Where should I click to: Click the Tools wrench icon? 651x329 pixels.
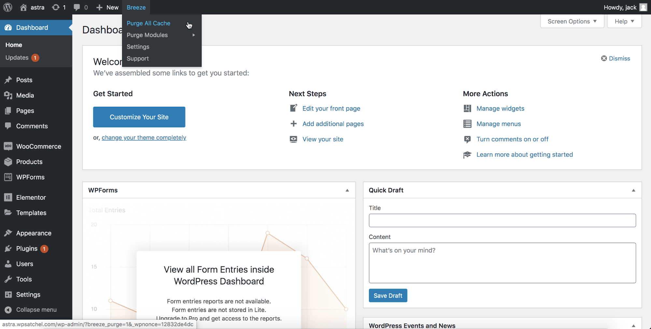tap(8, 279)
